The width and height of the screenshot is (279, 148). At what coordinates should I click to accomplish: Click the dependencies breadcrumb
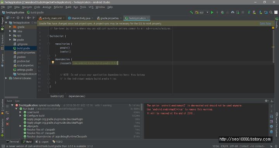[77, 96]
